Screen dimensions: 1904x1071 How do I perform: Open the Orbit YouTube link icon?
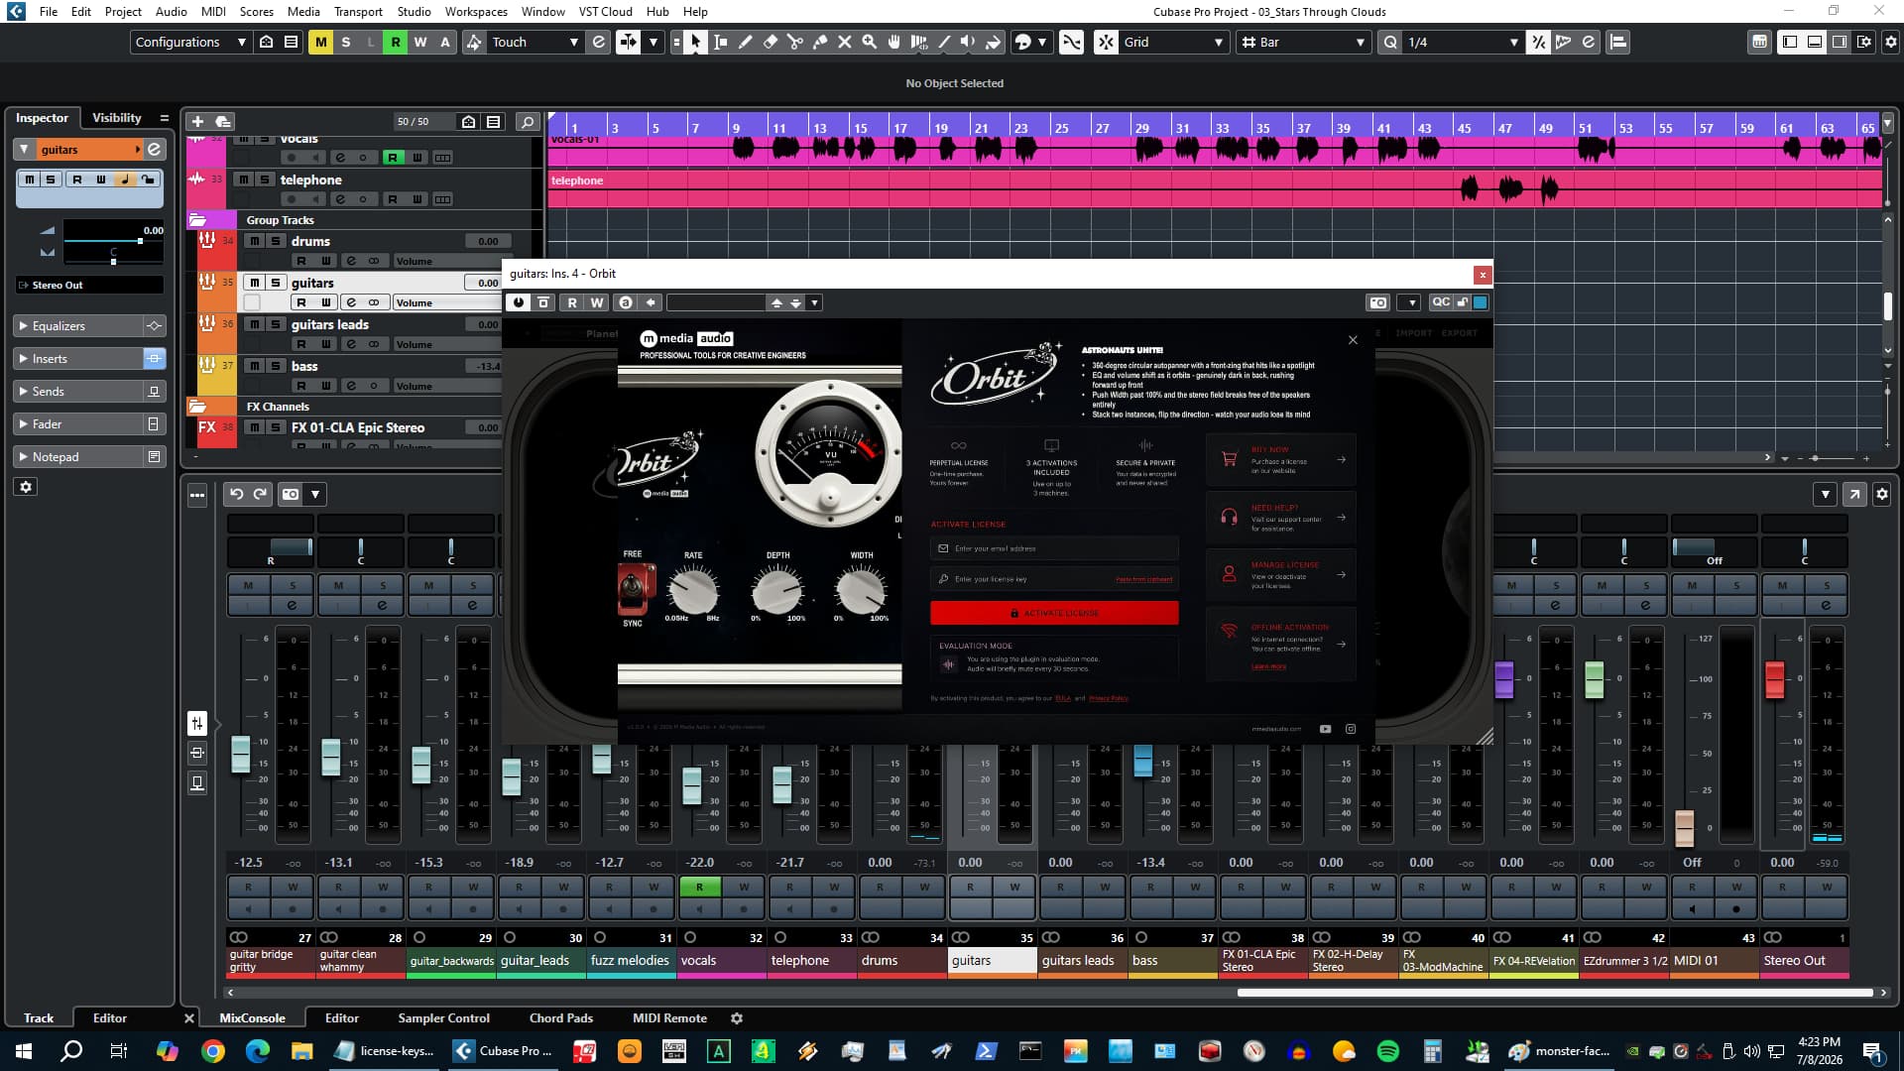[x=1325, y=729]
